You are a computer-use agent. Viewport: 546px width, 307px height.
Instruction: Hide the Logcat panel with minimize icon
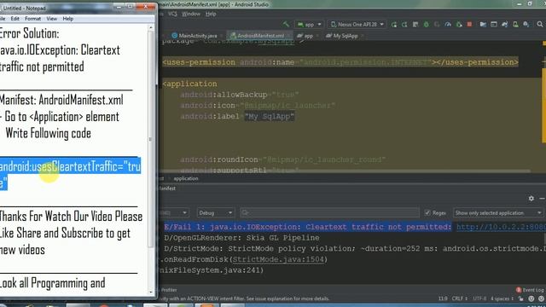point(542,198)
